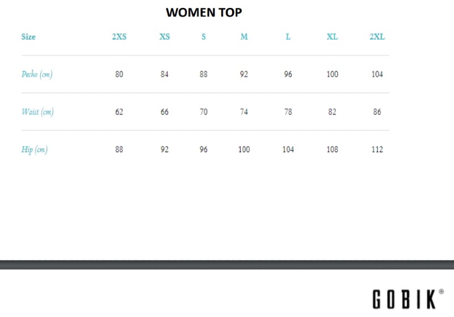Select the S size column header
The height and width of the screenshot is (317, 454).
(x=204, y=37)
